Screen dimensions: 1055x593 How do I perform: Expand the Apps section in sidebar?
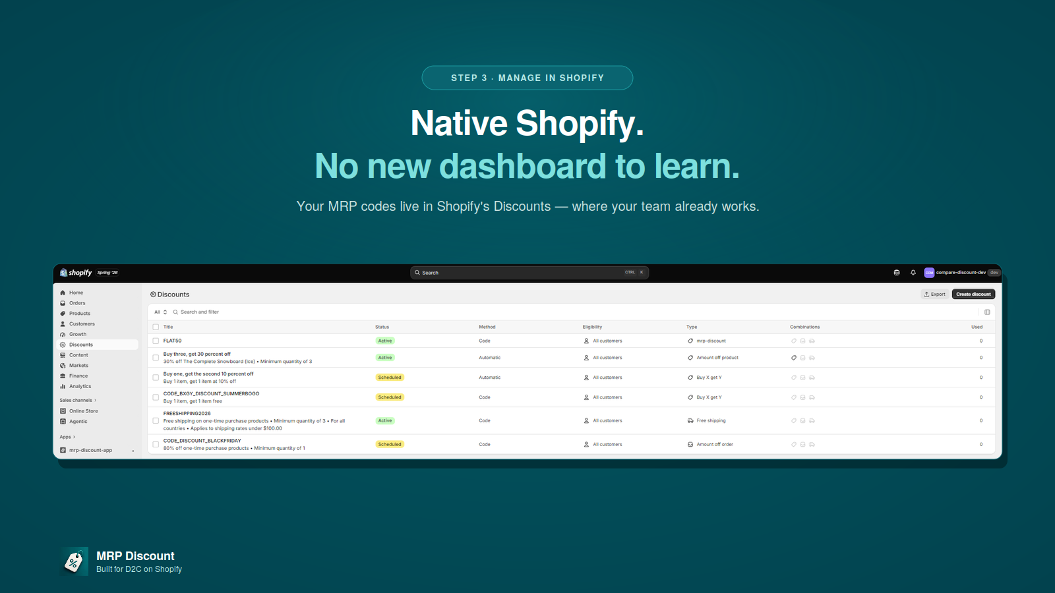67,437
